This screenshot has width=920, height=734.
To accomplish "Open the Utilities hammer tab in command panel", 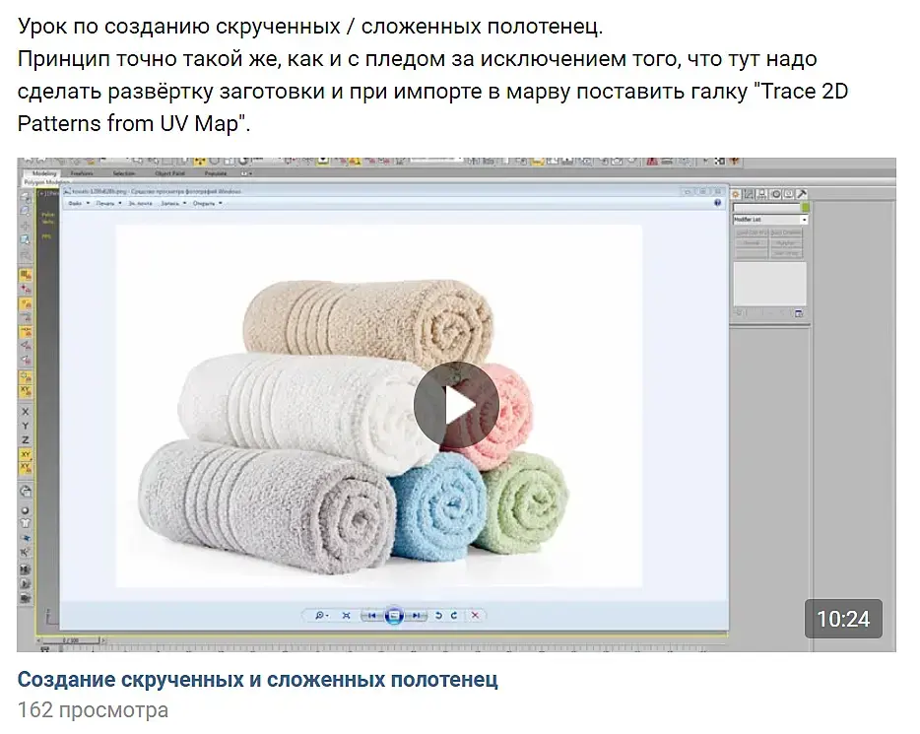I will click(802, 194).
